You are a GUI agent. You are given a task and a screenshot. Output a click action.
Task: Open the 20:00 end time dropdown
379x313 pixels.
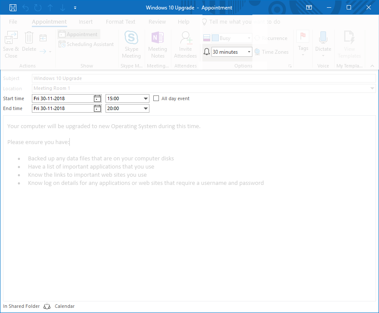click(145, 108)
